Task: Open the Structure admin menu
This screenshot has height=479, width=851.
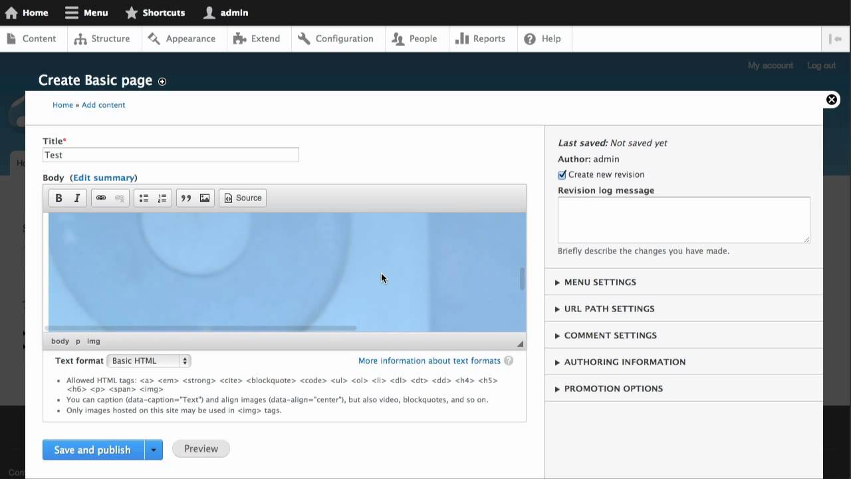Action: [x=102, y=39]
